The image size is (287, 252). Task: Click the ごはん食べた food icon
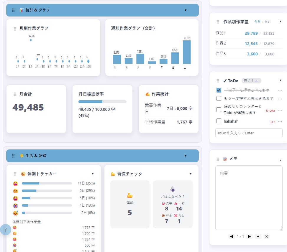coord(173,188)
